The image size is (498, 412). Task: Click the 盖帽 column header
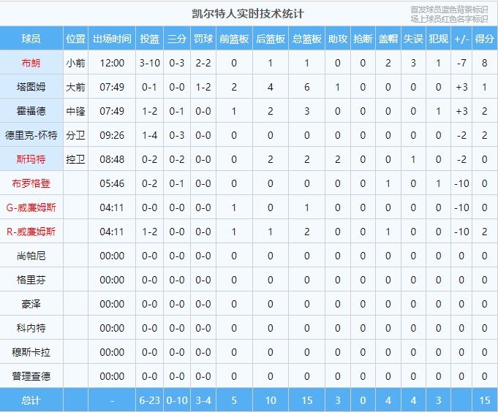tap(388, 39)
